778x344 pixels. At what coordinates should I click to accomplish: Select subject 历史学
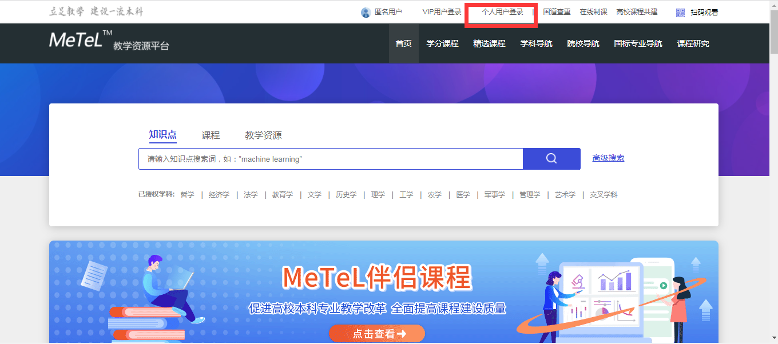[x=346, y=195]
